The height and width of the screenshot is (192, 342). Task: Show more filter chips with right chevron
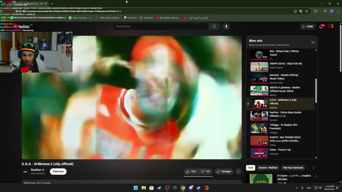pyautogui.click(x=313, y=168)
